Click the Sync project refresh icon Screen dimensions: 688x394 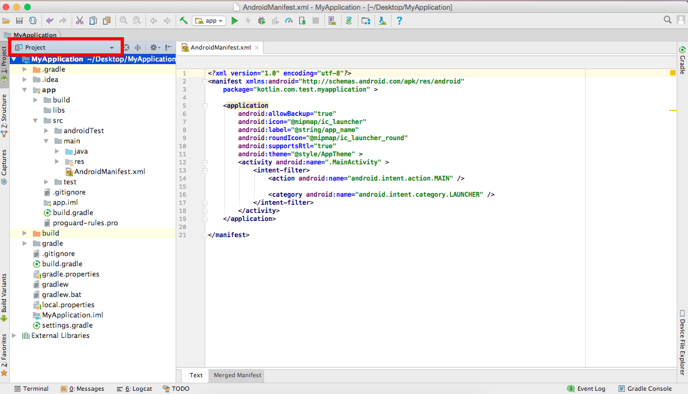(x=33, y=20)
